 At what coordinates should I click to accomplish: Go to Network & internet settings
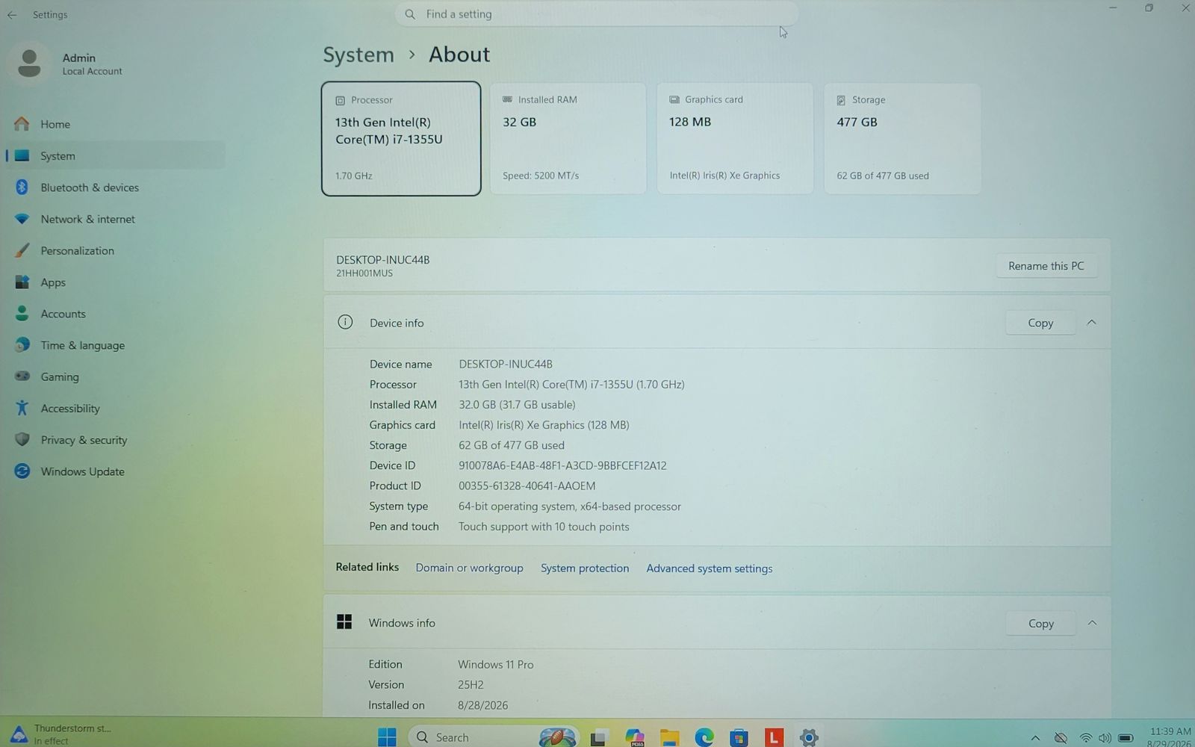coord(116,219)
